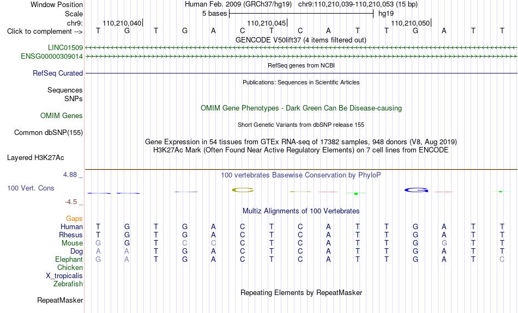Select the Dog species row label

[77, 251]
